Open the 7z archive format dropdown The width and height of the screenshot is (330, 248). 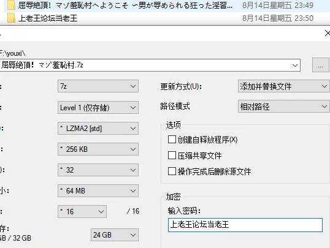click(98, 86)
